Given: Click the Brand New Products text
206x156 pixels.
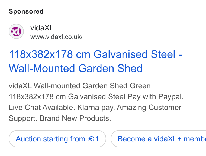Looking at the screenshot, I should coord(75,118).
